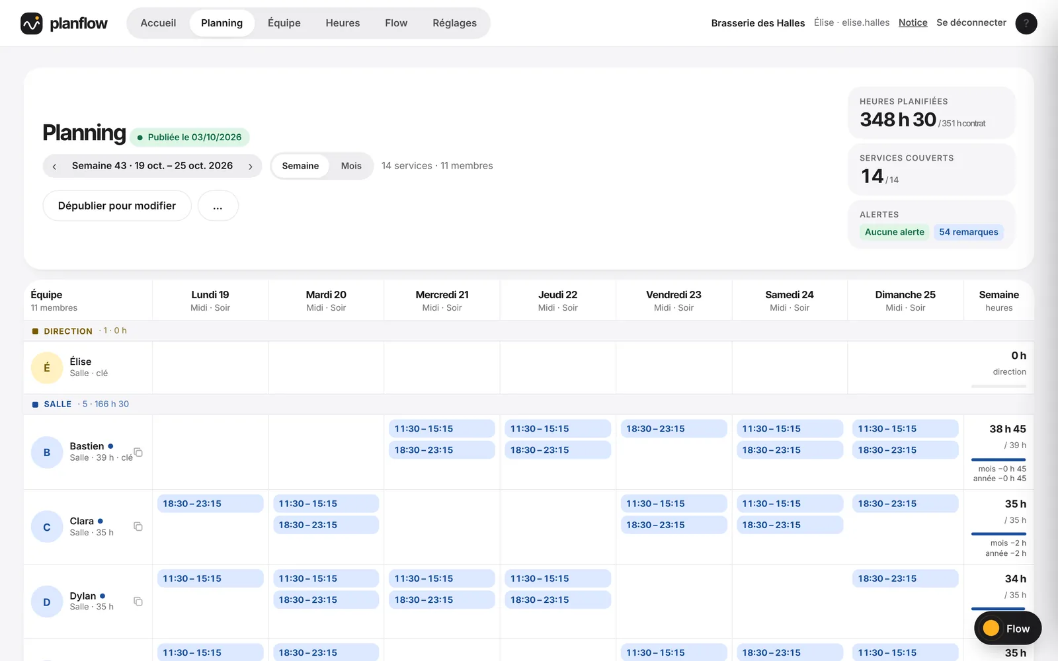This screenshot has height=661, width=1058.
Task: Open the Accueil tab
Action: click(x=158, y=23)
